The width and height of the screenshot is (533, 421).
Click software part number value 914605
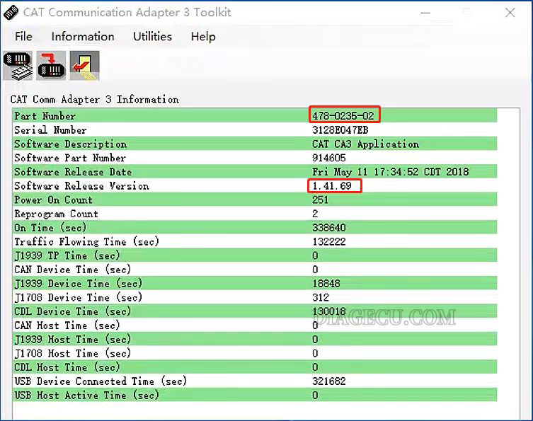[x=329, y=158]
